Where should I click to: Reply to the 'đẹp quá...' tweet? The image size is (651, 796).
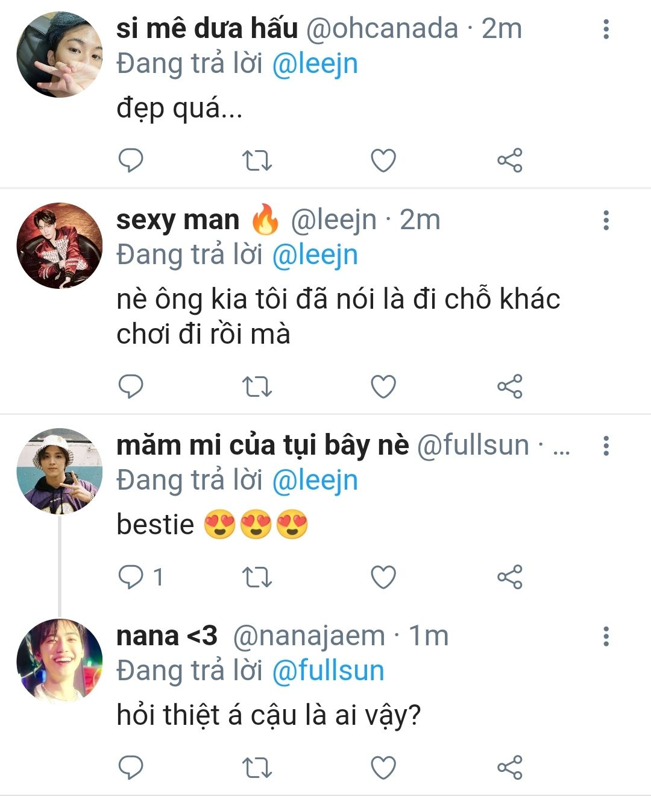[130, 160]
